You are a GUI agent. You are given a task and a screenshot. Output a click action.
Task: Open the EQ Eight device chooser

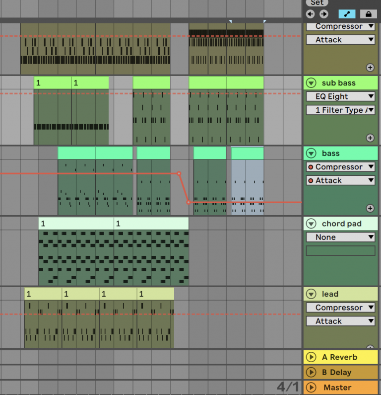pyautogui.click(x=340, y=96)
